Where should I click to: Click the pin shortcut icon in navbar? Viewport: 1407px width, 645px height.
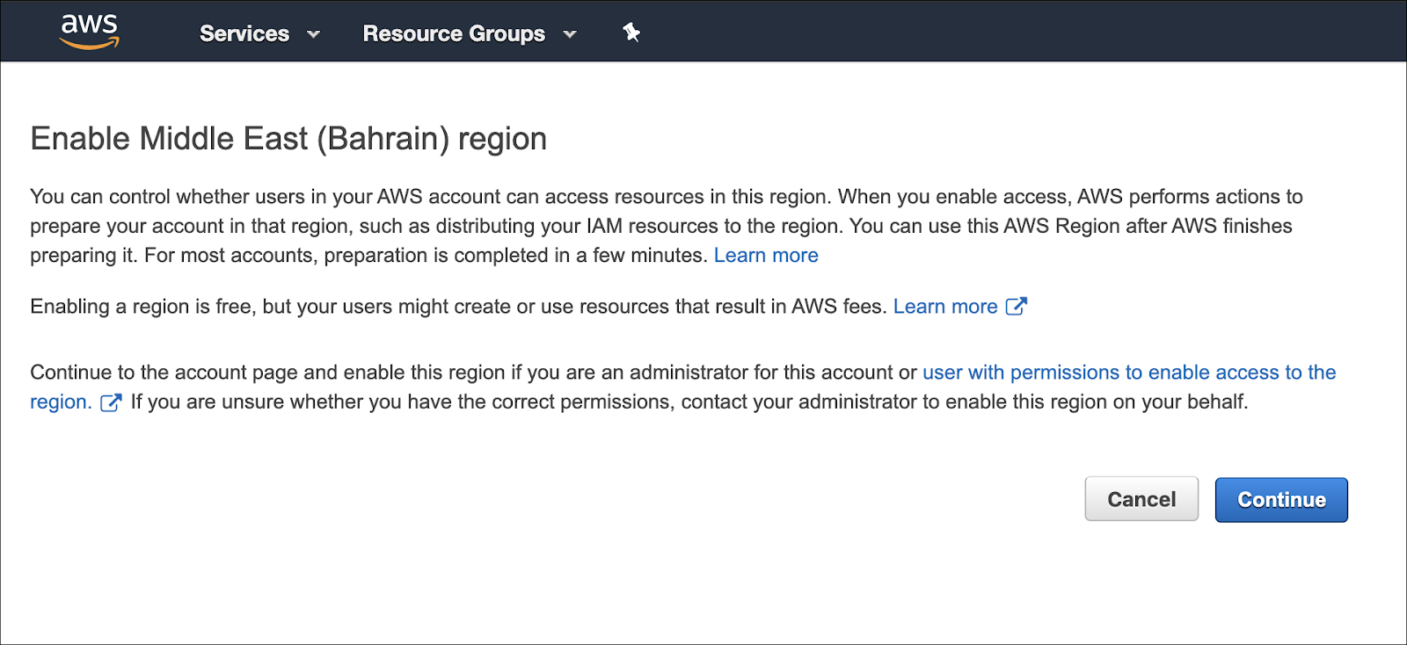(x=631, y=33)
